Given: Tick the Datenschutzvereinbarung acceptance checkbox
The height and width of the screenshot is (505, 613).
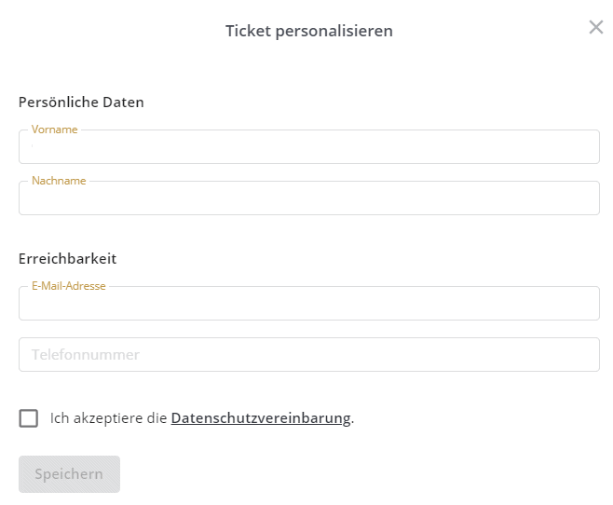Looking at the screenshot, I should tap(29, 418).
